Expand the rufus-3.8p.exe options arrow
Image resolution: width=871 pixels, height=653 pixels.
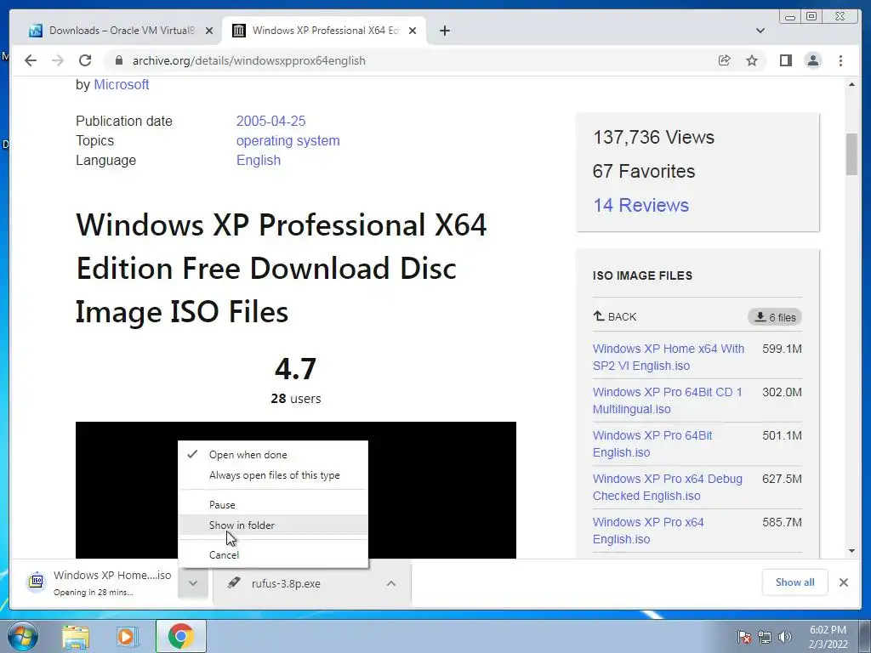click(x=391, y=583)
